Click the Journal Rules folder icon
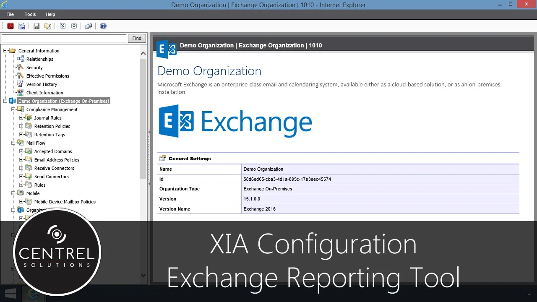This screenshot has height=302, width=537. pyautogui.click(x=29, y=118)
